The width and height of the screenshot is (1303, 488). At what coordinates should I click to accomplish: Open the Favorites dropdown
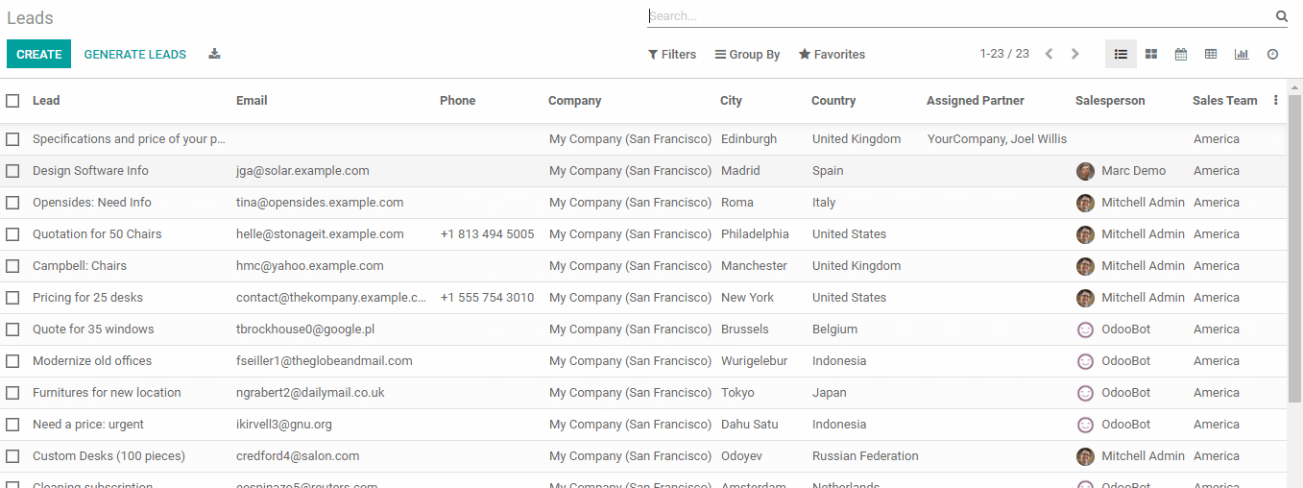[x=832, y=55]
